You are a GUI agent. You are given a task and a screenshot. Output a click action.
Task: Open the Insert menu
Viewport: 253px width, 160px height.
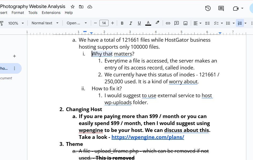click(3, 13)
